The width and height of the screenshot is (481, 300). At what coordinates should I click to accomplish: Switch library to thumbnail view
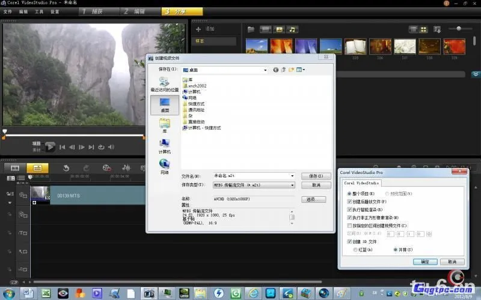(x=424, y=29)
